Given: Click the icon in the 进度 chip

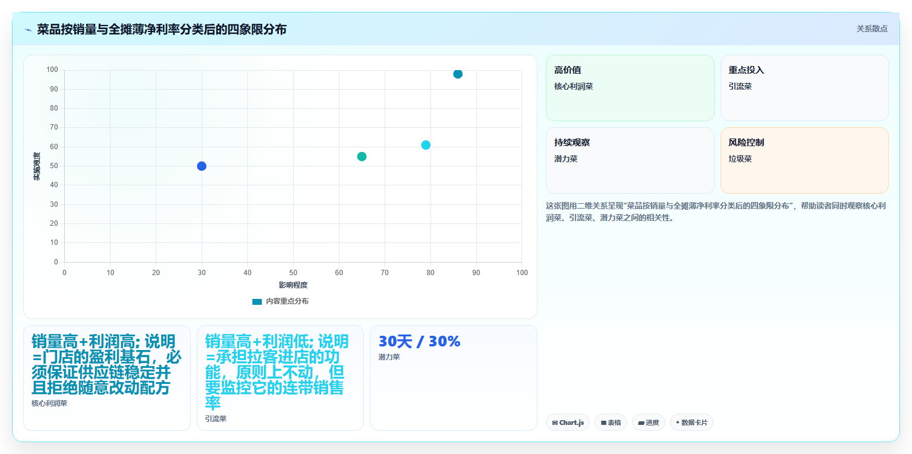Looking at the screenshot, I should (x=641, y=423).
